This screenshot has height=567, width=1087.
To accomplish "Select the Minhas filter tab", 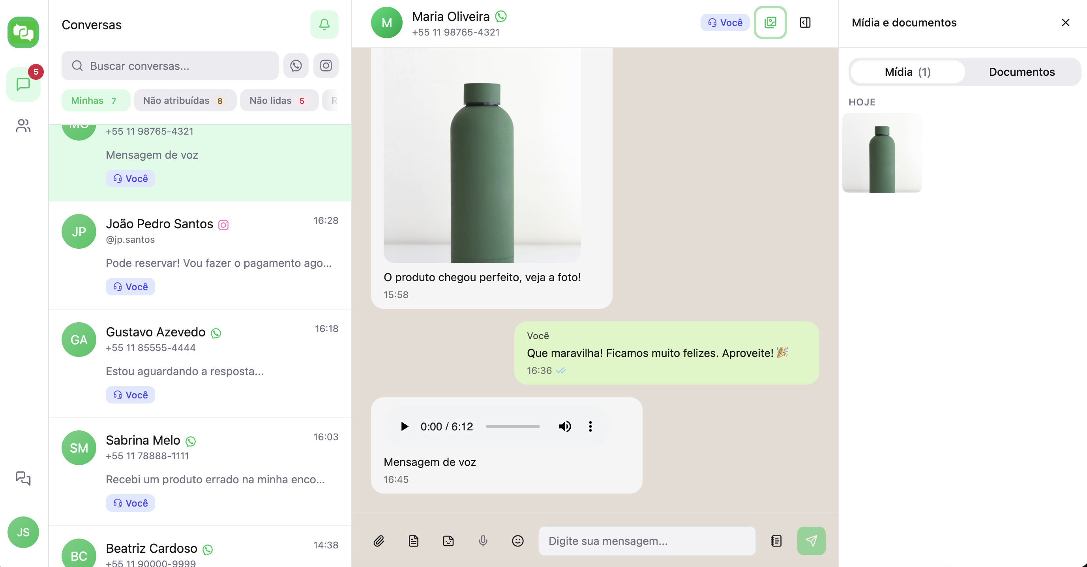I will (x=96, y=100).
